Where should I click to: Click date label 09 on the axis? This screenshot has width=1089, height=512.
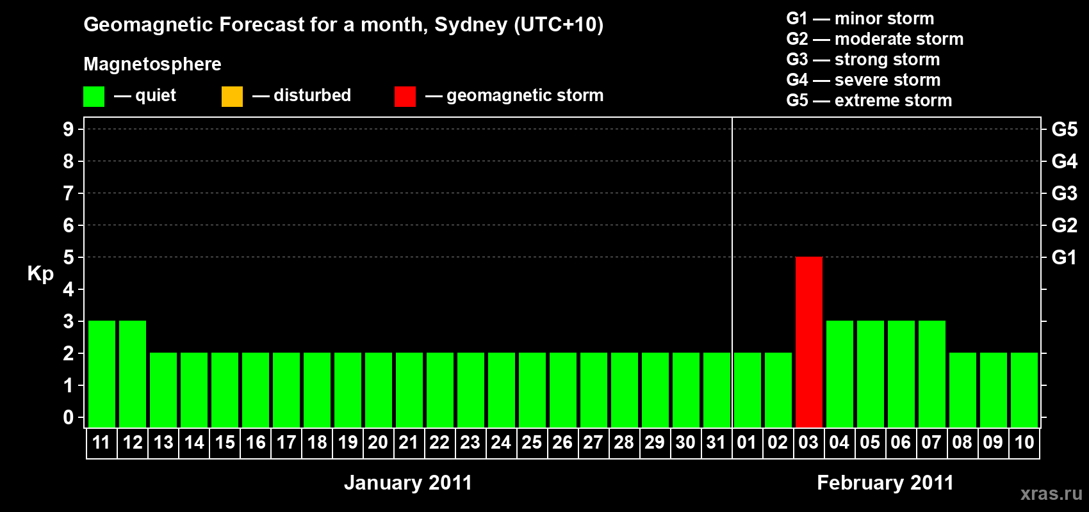(x=993, y=442)
